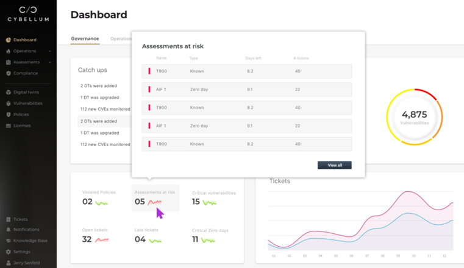The height and width of the screenshot is (268, 464).
Task: Expand the Operations submenu chevron
Action: [x=50, y=51]
